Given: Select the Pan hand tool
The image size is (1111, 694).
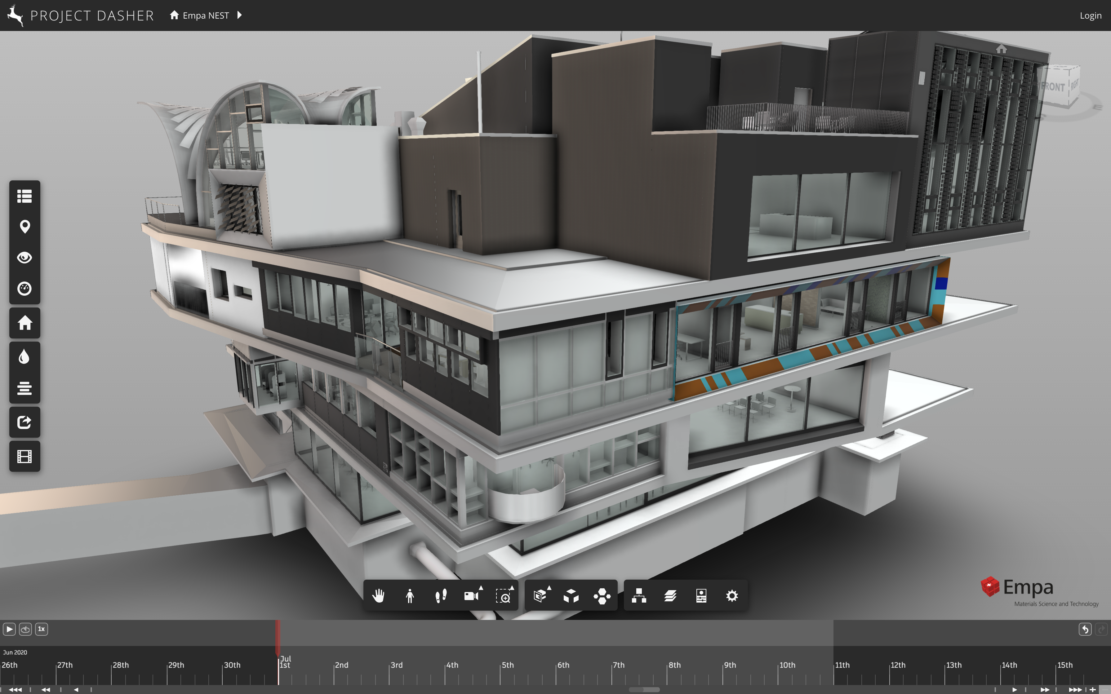Looking at the screenshot, I should pos(378,596).
